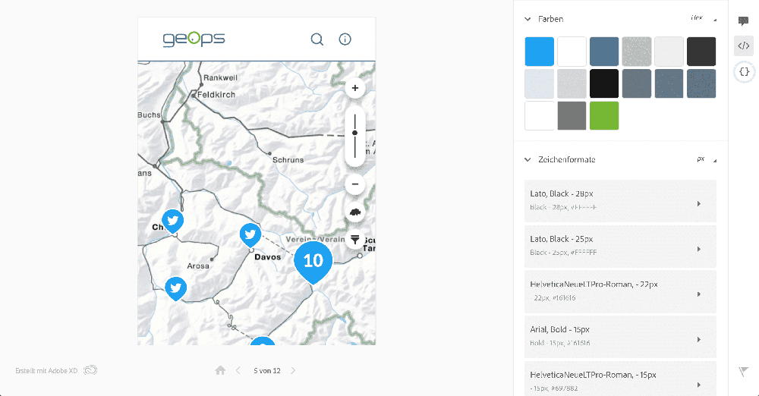
Task: Click the search magnifier icon in header
Action: pos(317,39)
